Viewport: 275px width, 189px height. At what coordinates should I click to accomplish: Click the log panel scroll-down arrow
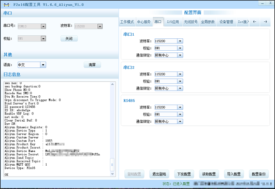tap(112, 174)
